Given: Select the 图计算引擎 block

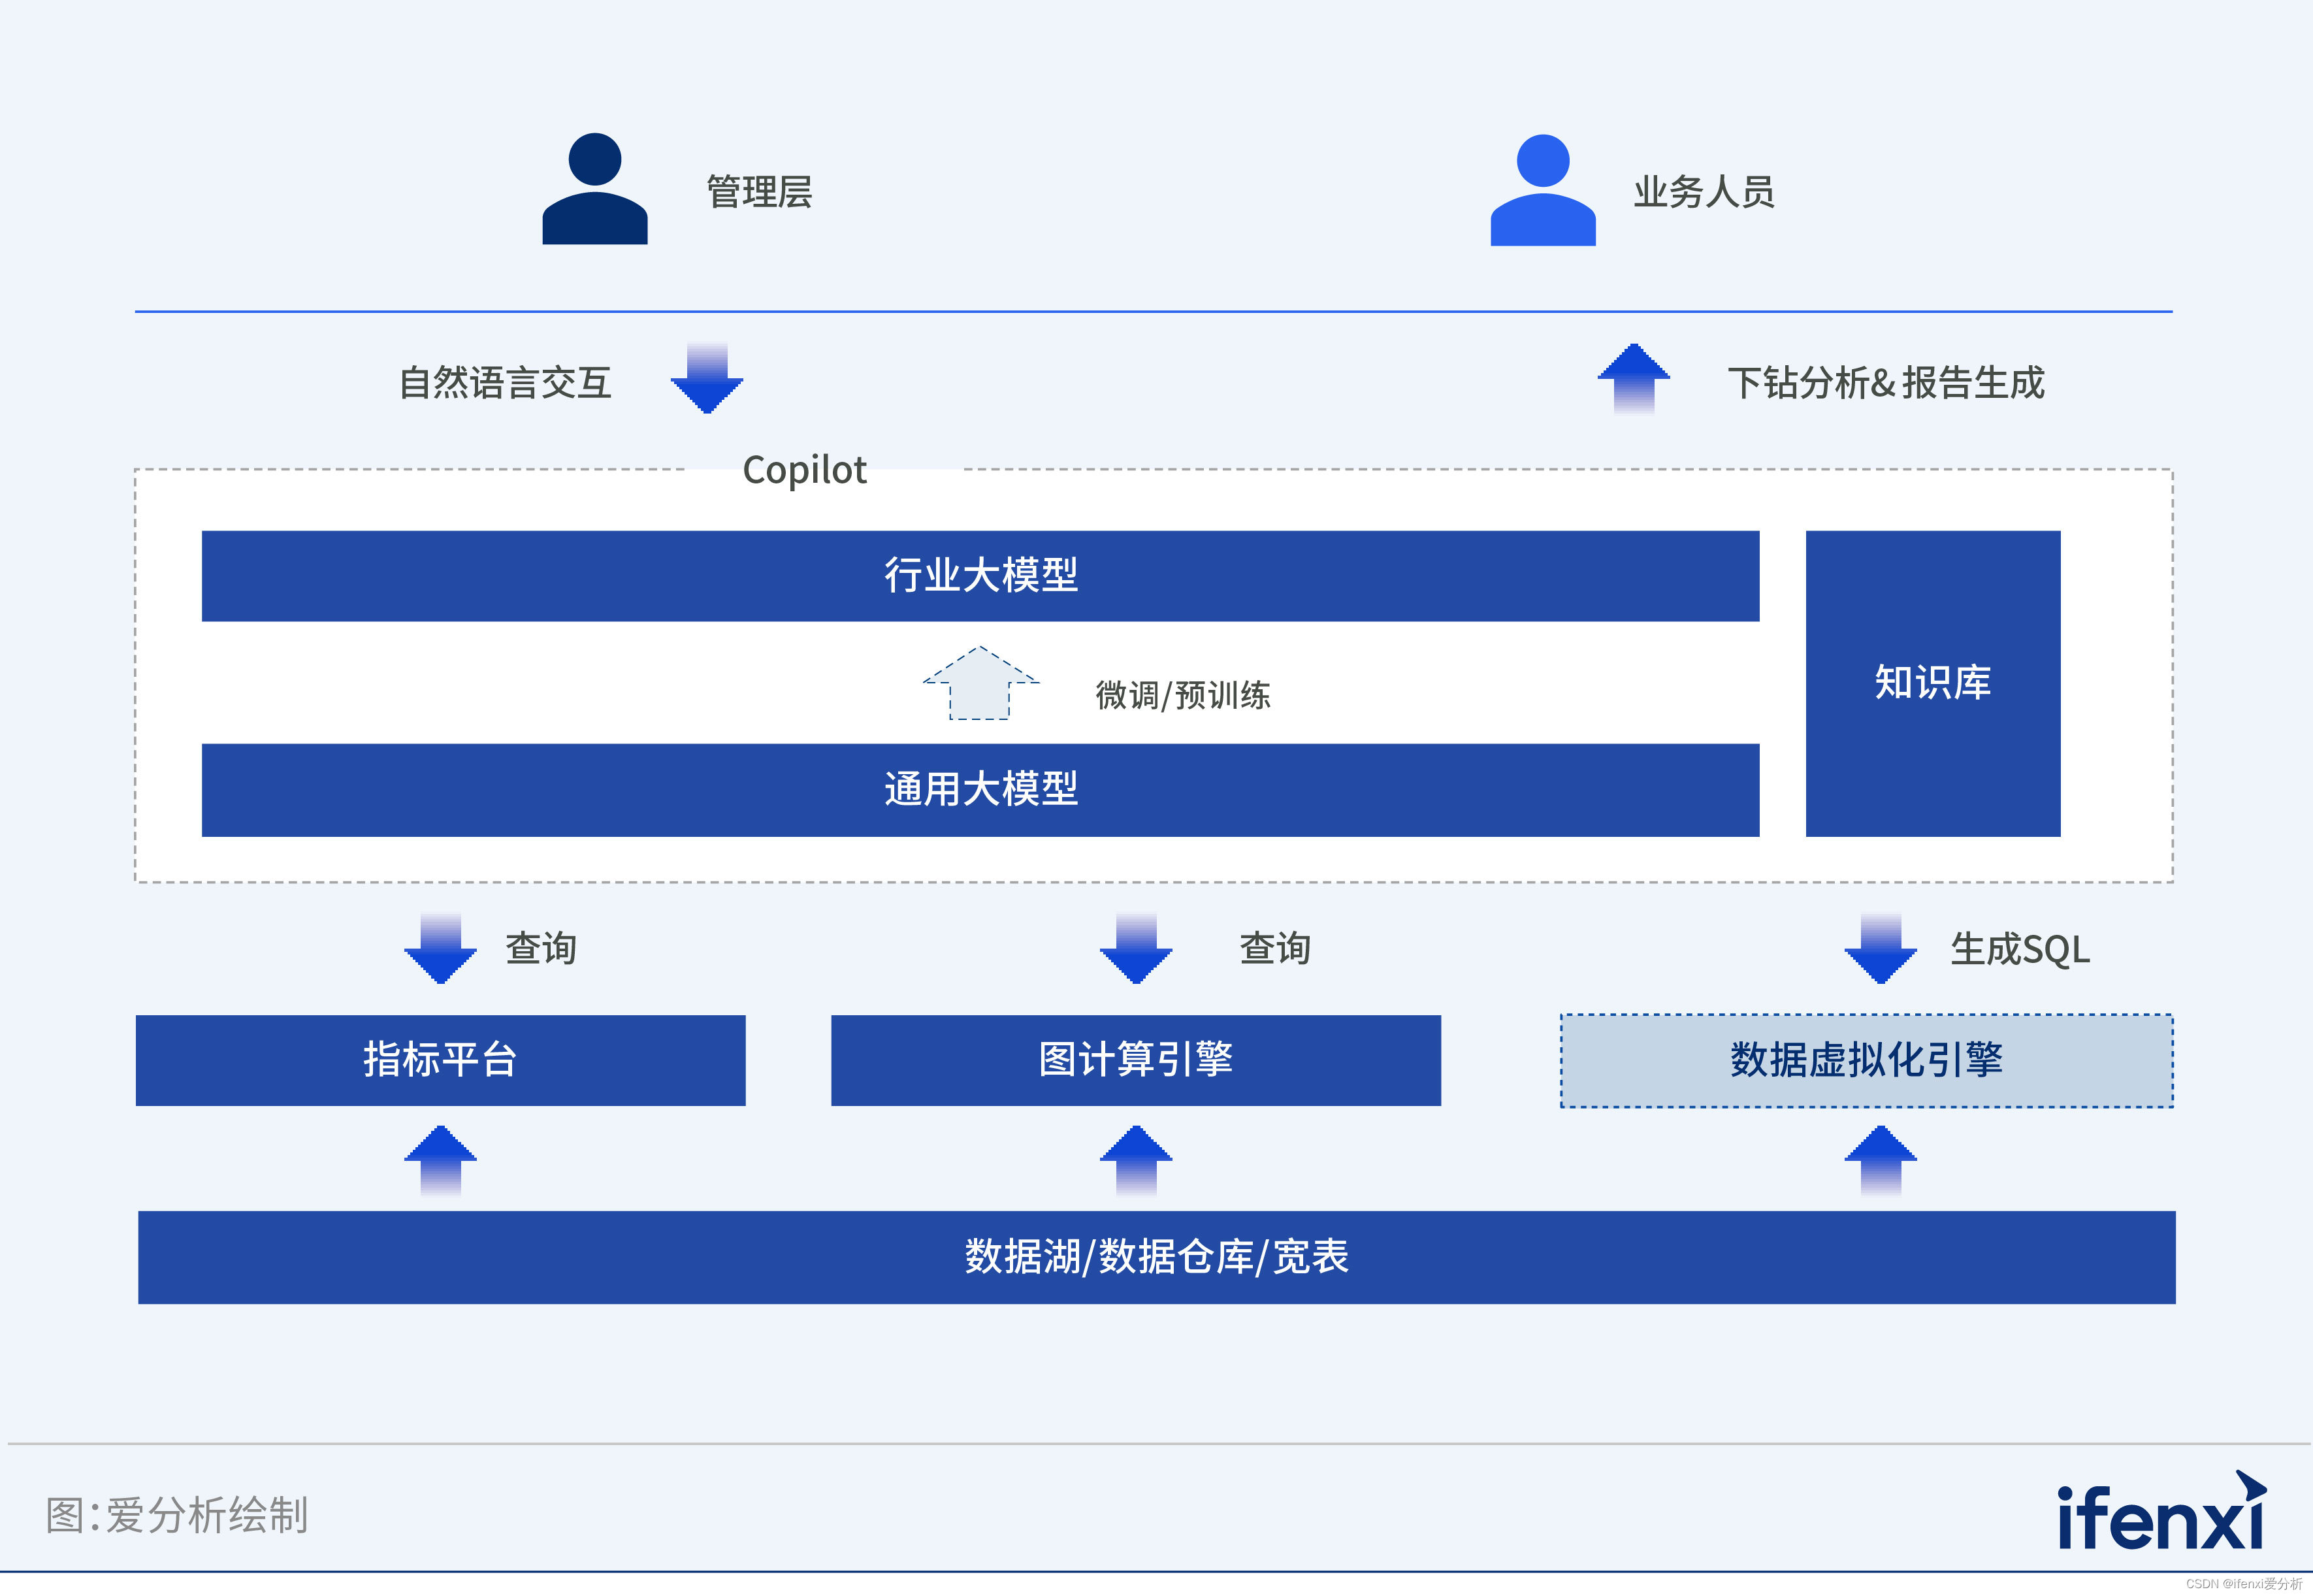Looking at the screenshot, I should pyautogui.click(x=1135, y=1060).
